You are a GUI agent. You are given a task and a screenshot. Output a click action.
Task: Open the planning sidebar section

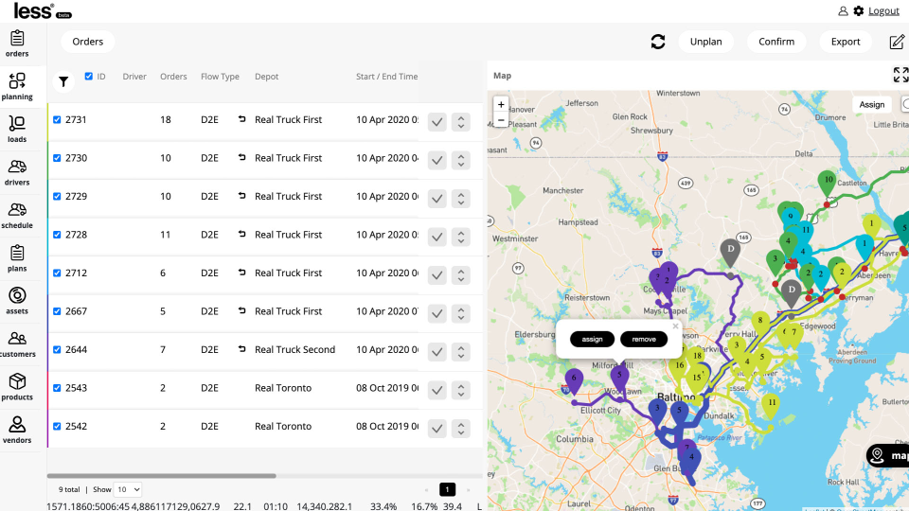tap(17, 87)
